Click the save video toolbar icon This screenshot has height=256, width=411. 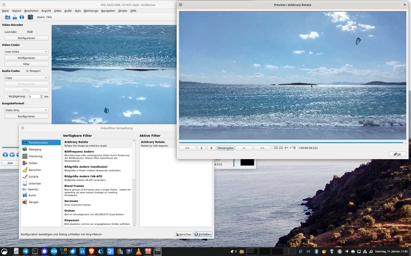[x=15, y=17]
